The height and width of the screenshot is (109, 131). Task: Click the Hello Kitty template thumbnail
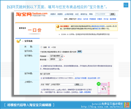click(x=103, y=88)
